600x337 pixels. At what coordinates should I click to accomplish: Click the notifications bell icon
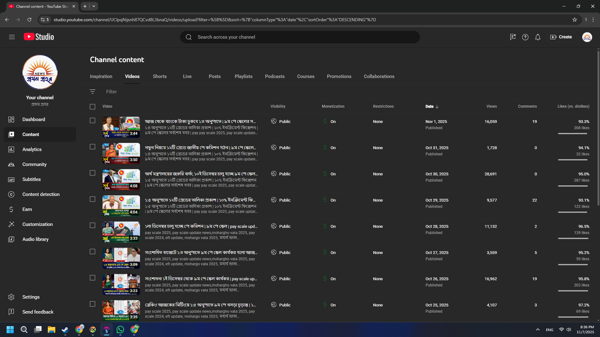coord(538,37)
